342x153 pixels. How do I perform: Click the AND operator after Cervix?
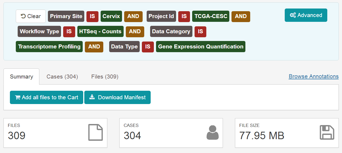[x=133, y=16]
